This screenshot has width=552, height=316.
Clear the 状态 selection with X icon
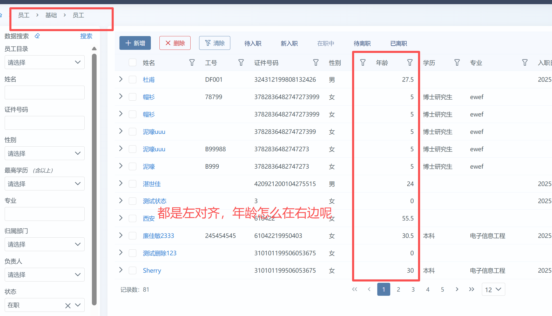pos(68,306)
